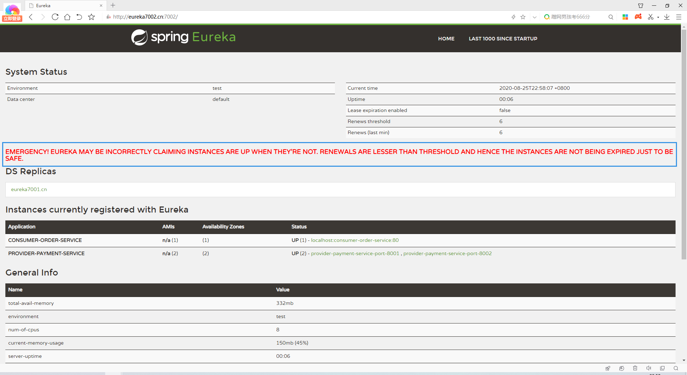Click the rocket accelerator icon in status bar

(x=608, y=368)
